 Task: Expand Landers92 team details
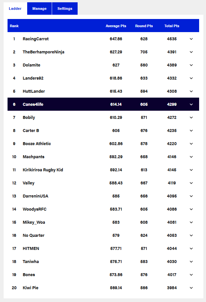[x=191, y=78]
